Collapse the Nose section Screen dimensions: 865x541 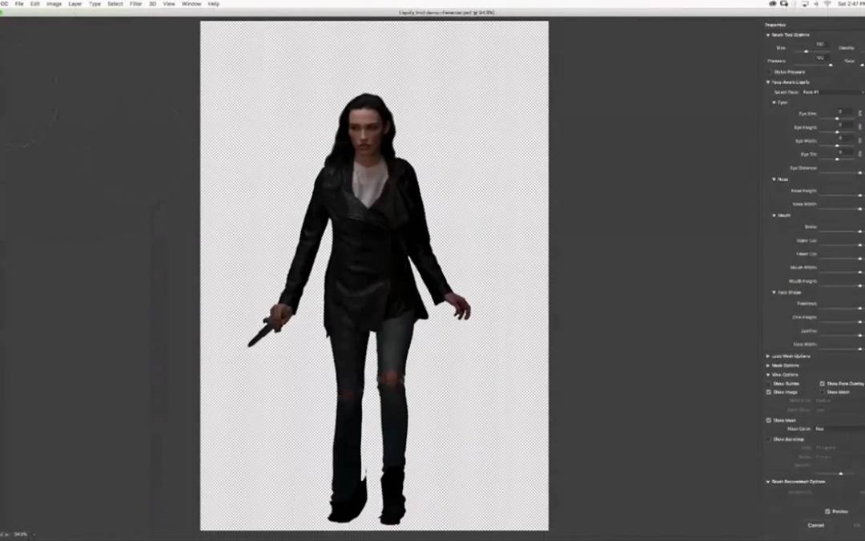774,180
